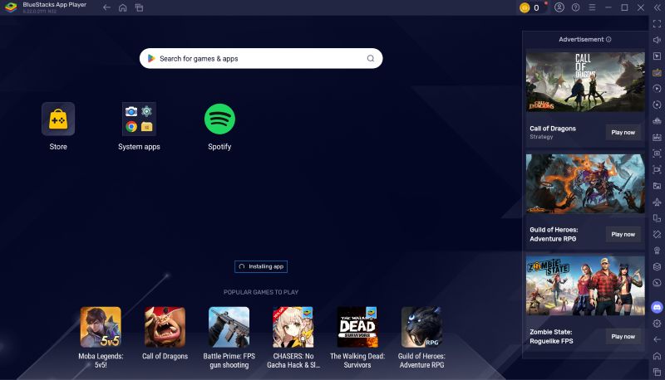This screenshot has height=380, width=665.
Task: Click the volume speaker icon
Action: [657, 40]
